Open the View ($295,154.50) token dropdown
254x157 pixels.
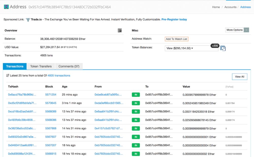click(192, 48)
